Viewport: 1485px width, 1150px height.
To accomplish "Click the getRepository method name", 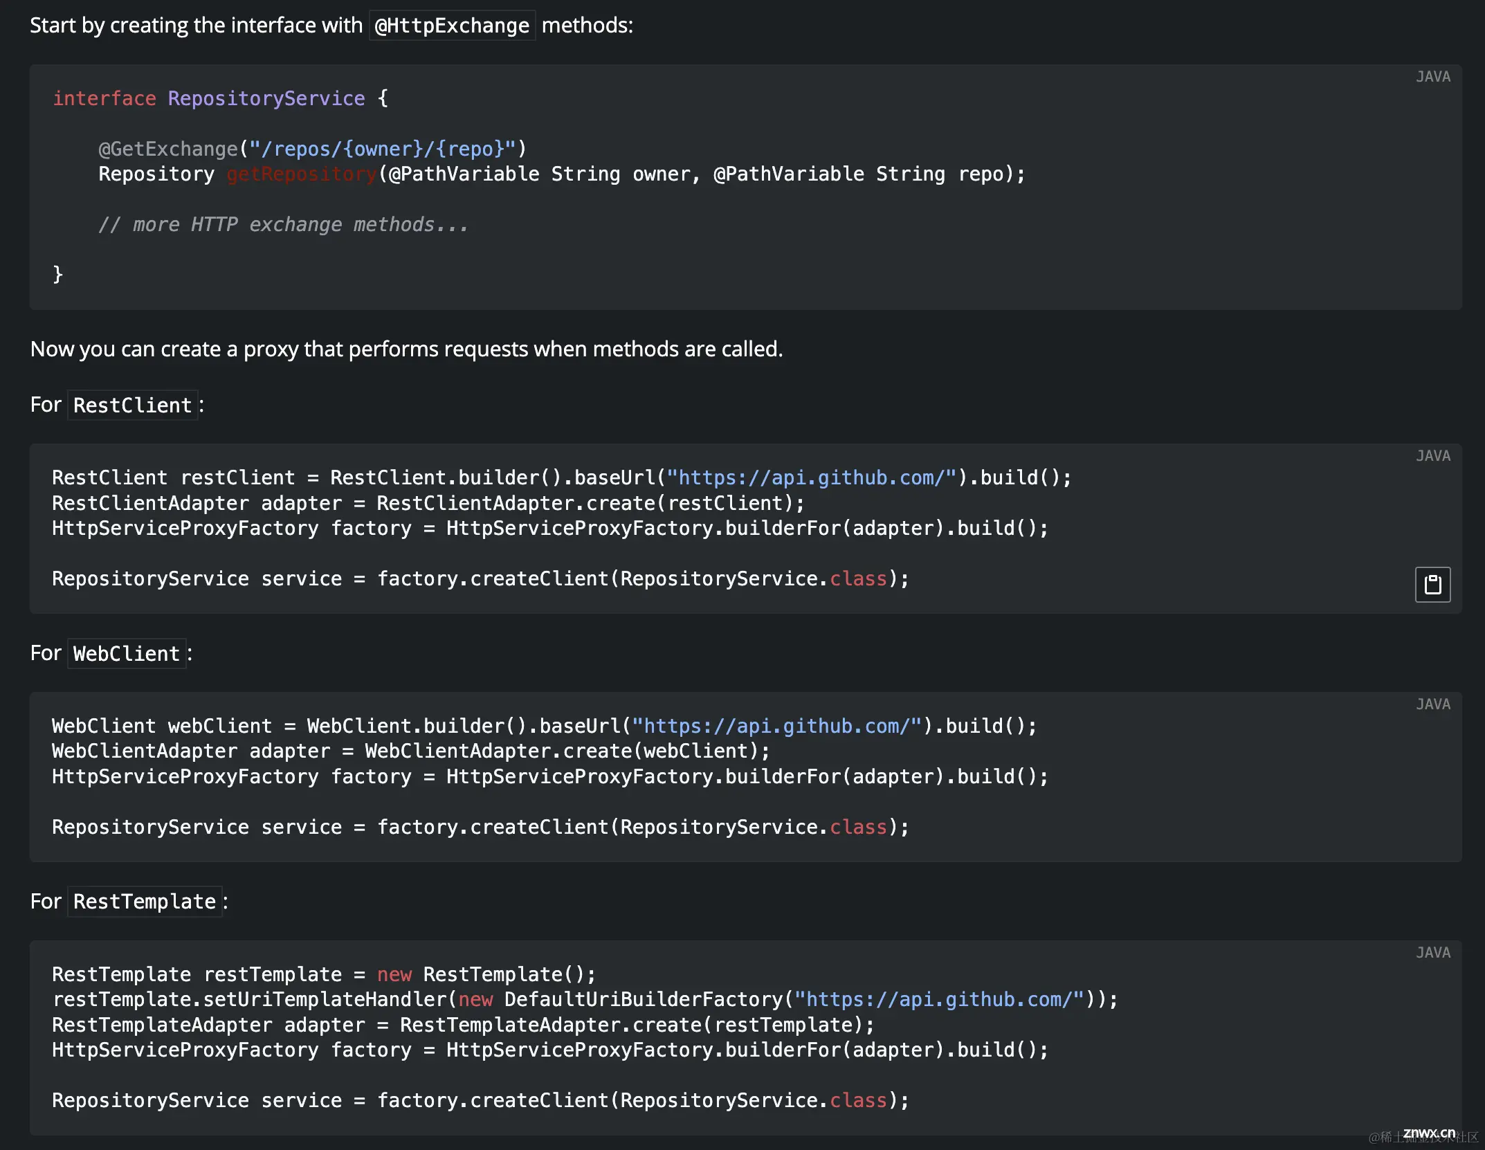I will (x=302, y=174).
